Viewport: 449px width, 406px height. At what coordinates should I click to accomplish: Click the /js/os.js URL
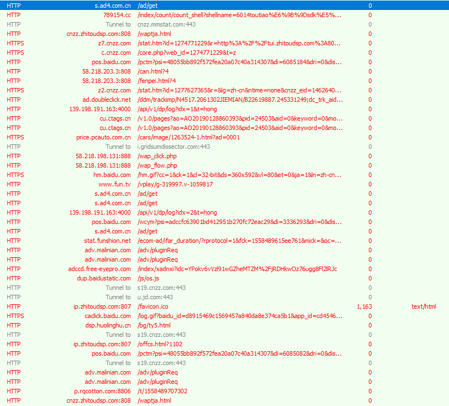coord(148,278)
